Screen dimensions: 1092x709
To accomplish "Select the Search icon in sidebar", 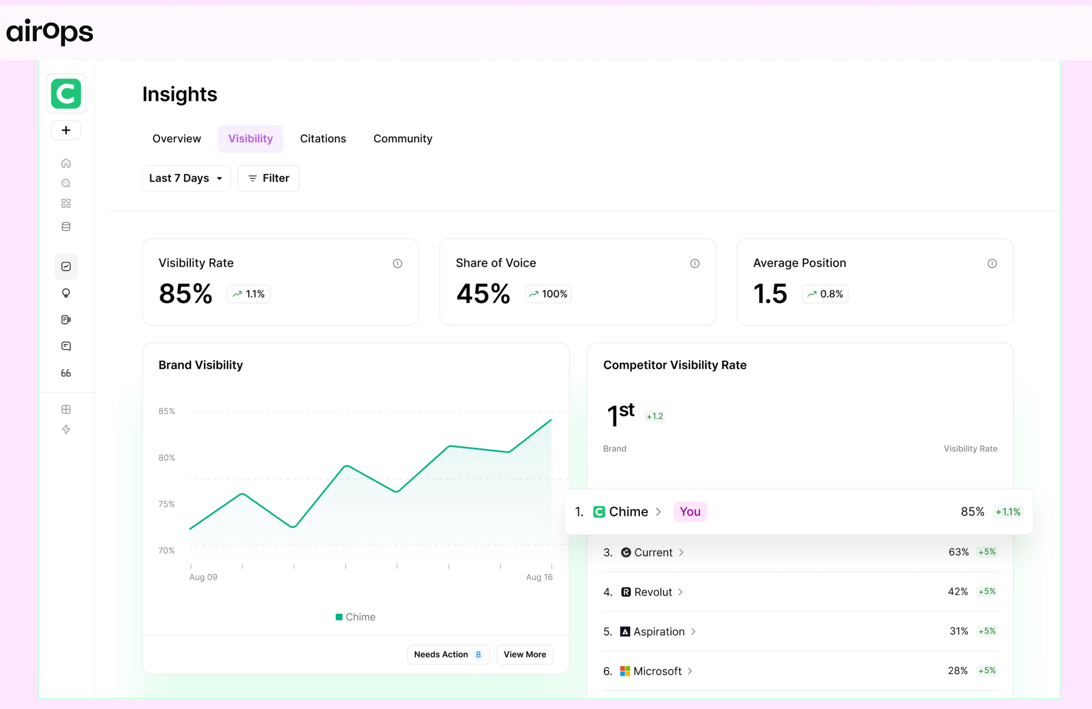I will click(66, 183).
